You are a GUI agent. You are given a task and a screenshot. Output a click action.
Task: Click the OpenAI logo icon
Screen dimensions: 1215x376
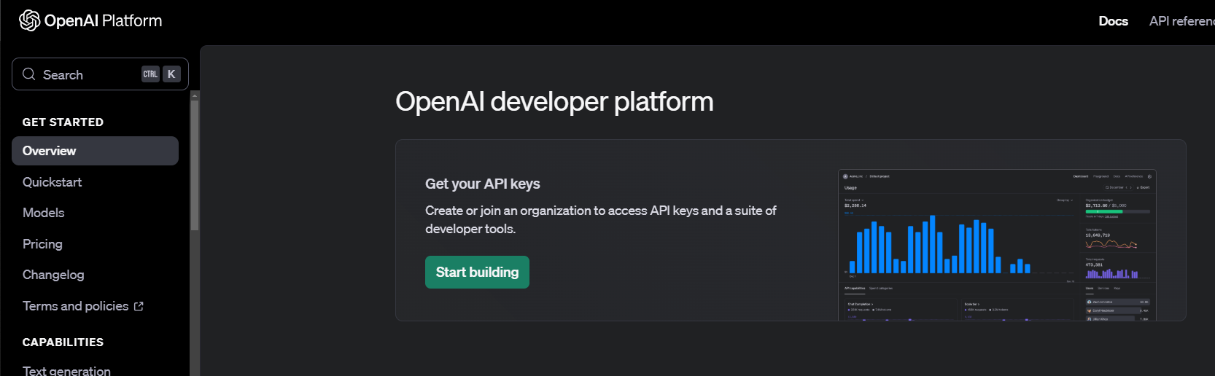pyautogui.click(x=30, y=20)
